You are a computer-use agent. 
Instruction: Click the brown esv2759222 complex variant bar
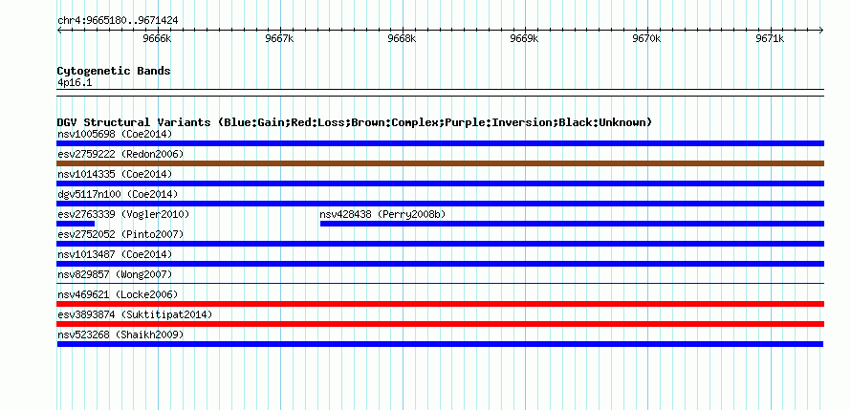[440, 163]
